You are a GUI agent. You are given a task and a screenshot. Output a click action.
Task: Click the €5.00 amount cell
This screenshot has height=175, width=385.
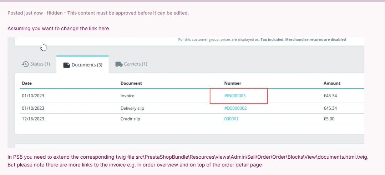[x=329, y=119]
